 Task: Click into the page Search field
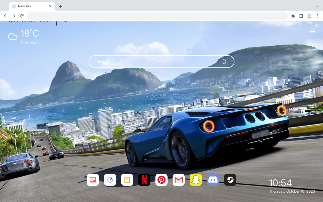(x=161, y=62)
